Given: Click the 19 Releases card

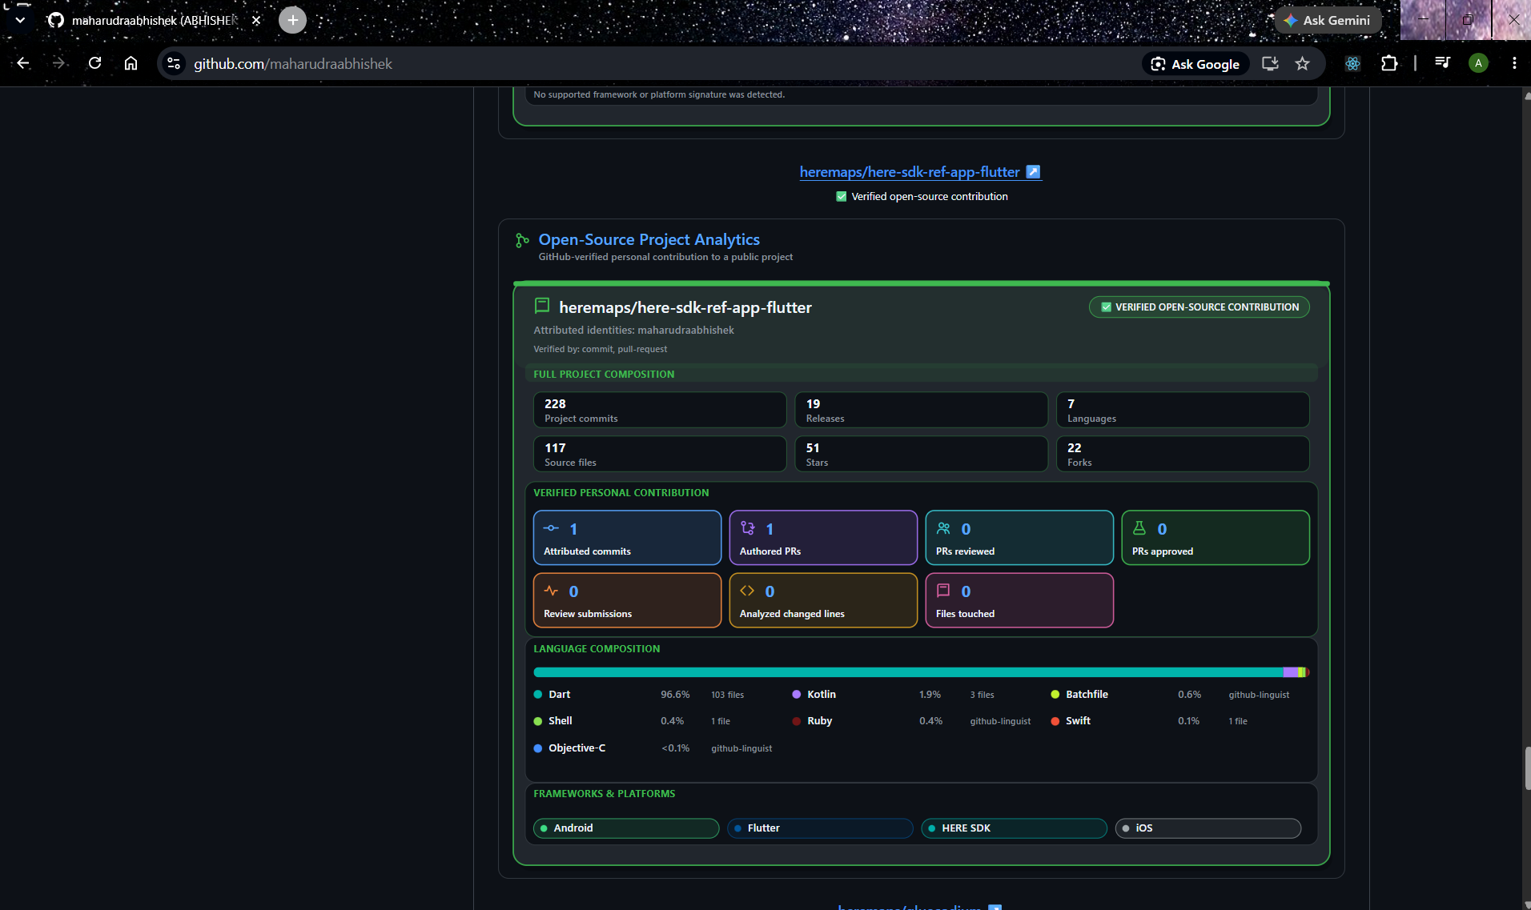Looking at the screenshot, I should tap(921, 410).
